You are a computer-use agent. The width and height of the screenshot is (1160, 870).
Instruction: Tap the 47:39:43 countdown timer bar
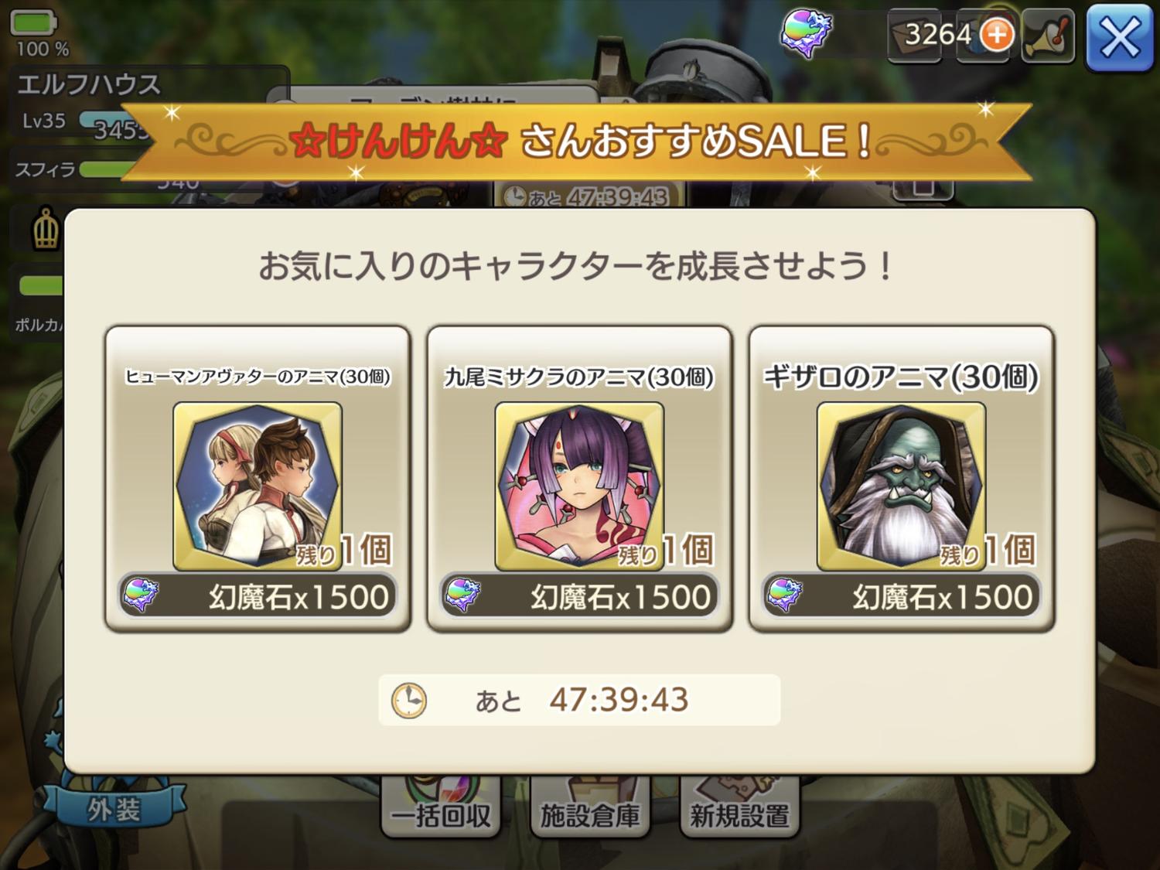click(579, 700)
